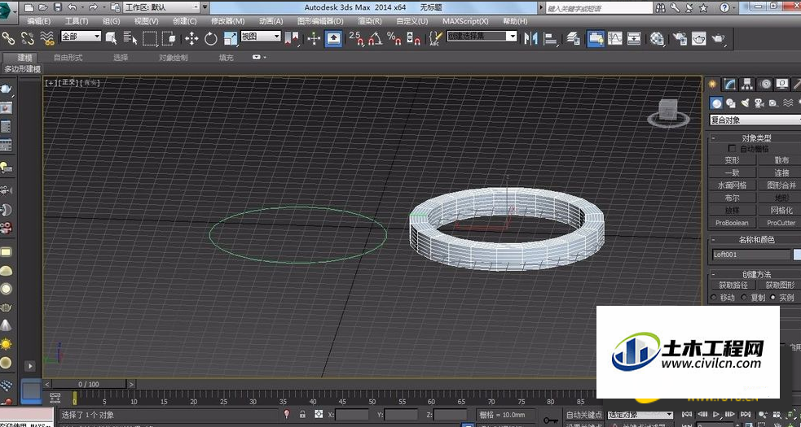Image resolution: width=801 pixels, height=427 pixels.
Task: Select the 移动 radio option
Action: 714,298
